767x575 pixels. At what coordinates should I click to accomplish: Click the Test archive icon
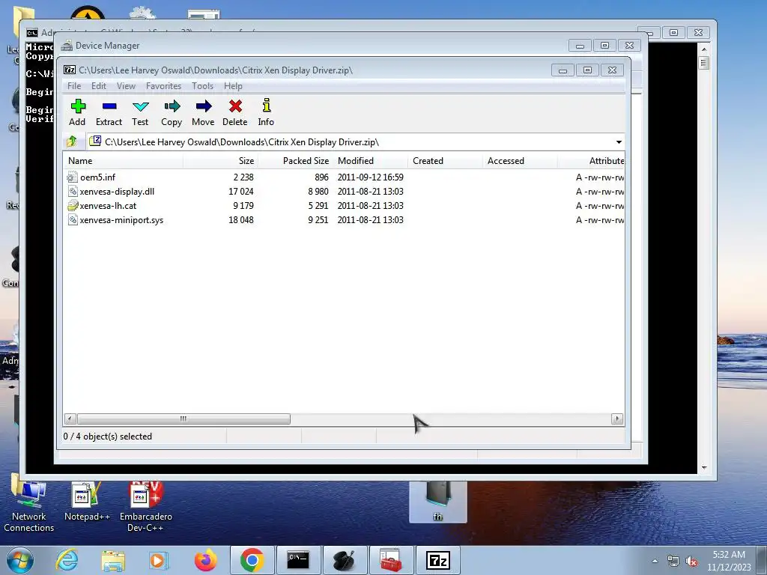pyautogui.click(x=140, y=106)
